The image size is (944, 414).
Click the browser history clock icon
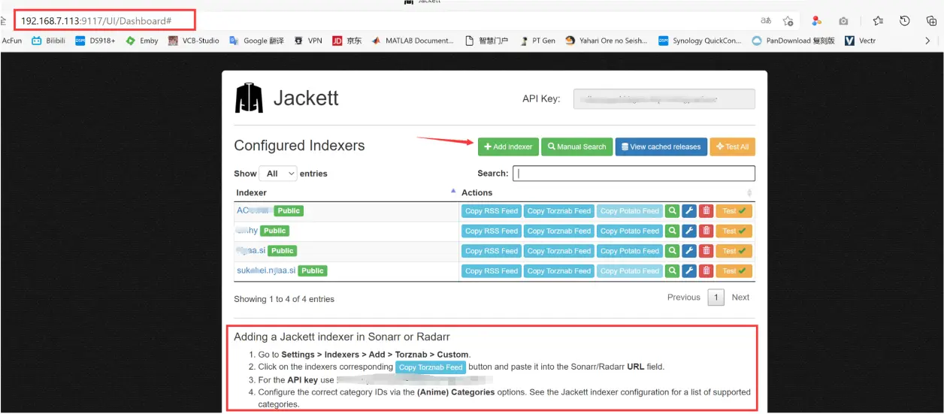pos(905,21)
